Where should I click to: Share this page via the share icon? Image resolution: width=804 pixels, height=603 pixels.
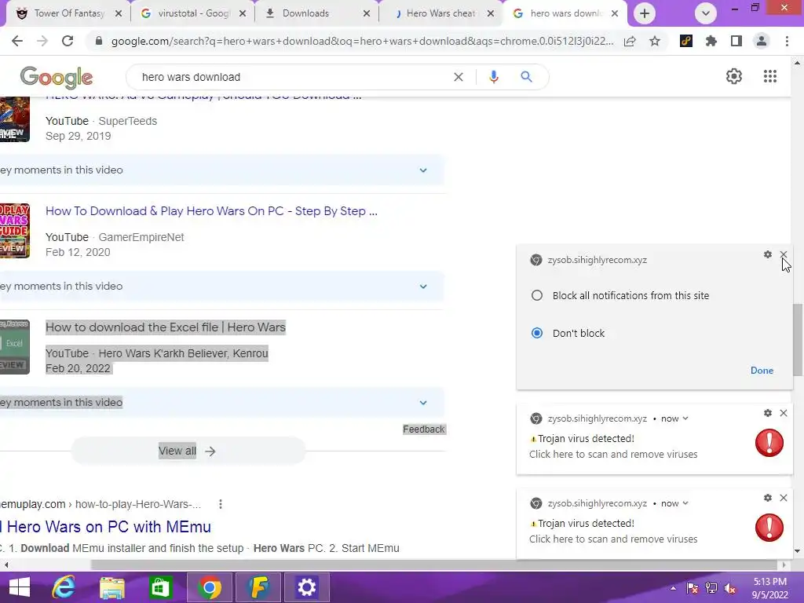pyautogui.click(x=630, y=41)
